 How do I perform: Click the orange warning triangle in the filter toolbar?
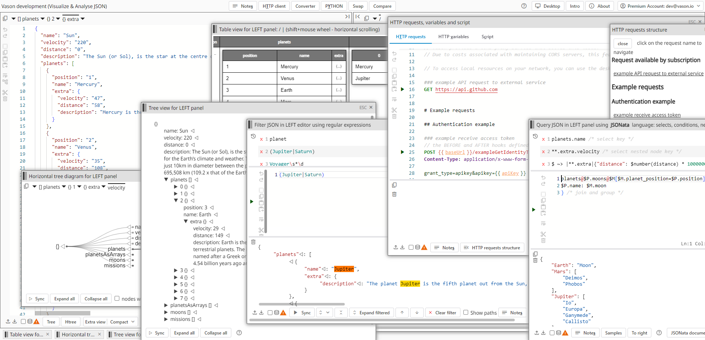[283, 313]
